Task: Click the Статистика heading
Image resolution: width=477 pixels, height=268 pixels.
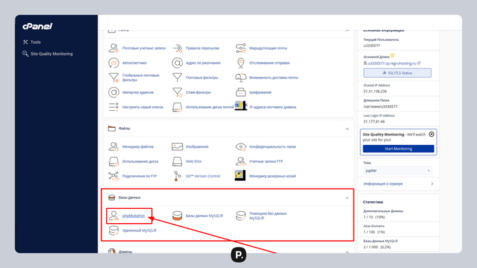Action: 373,202
